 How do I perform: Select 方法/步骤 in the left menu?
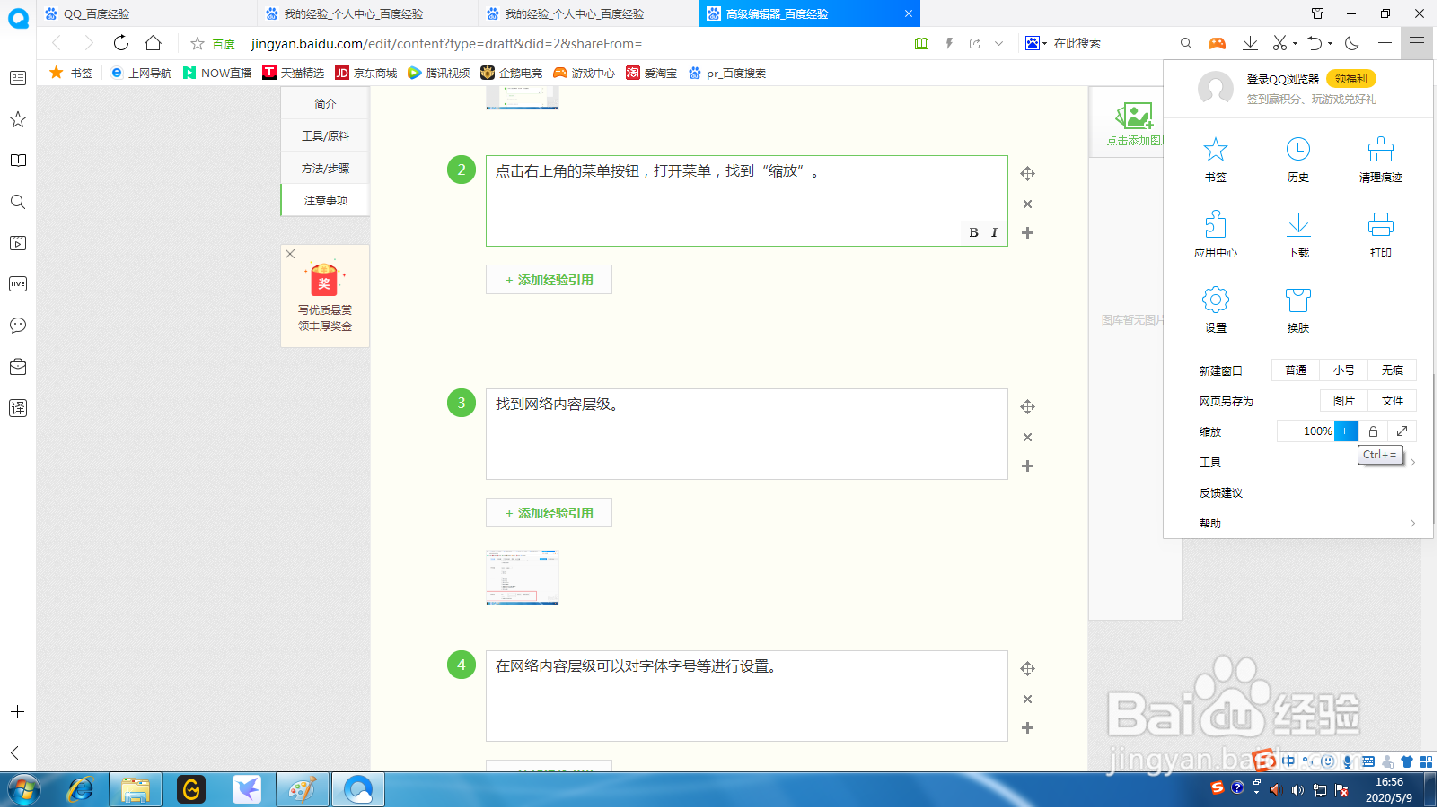coord(324,167)
